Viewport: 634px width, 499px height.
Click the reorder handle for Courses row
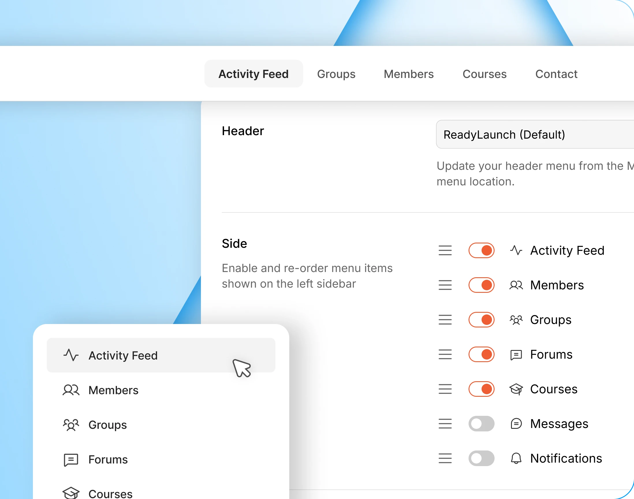click(445, 389)
